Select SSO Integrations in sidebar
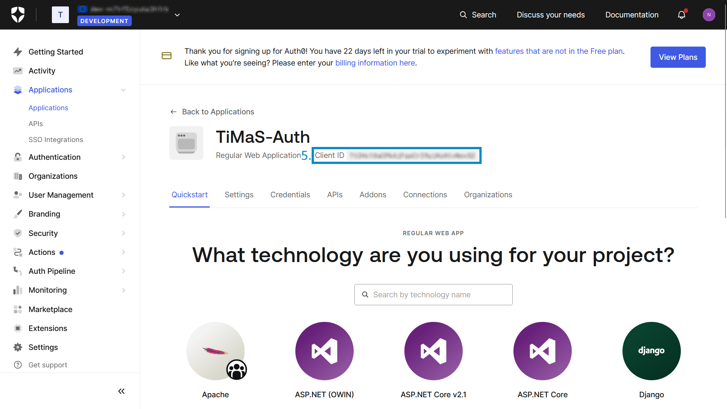Image resolution: width=727 pixels, height=409 pixels. 56,140
